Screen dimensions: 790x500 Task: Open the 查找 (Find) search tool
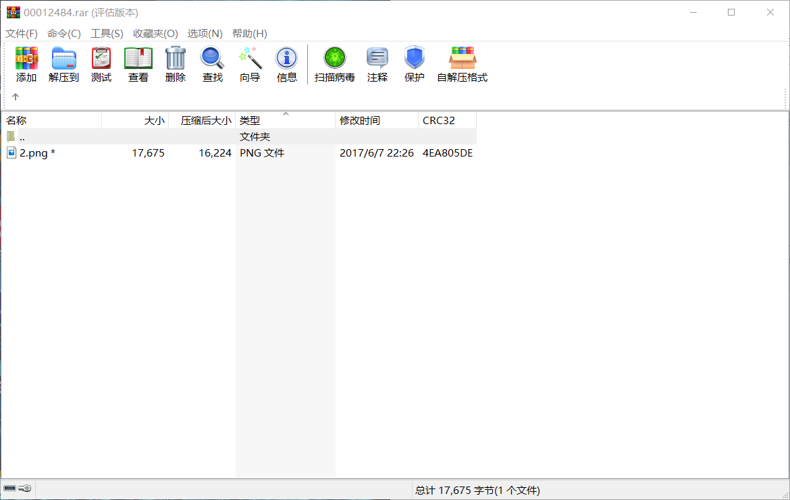point(212,64)
